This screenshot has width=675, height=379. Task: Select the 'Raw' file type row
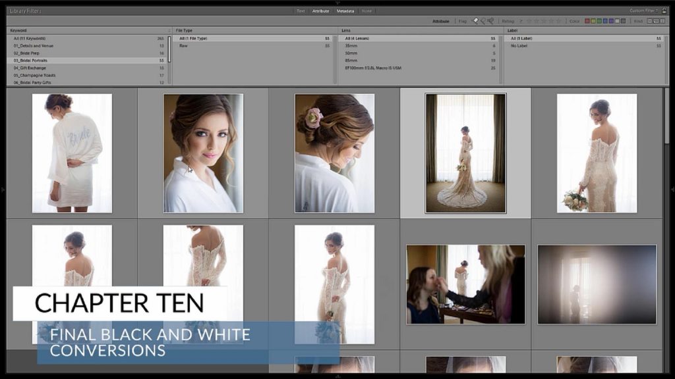pyautogui.click(x=253, y=45)
